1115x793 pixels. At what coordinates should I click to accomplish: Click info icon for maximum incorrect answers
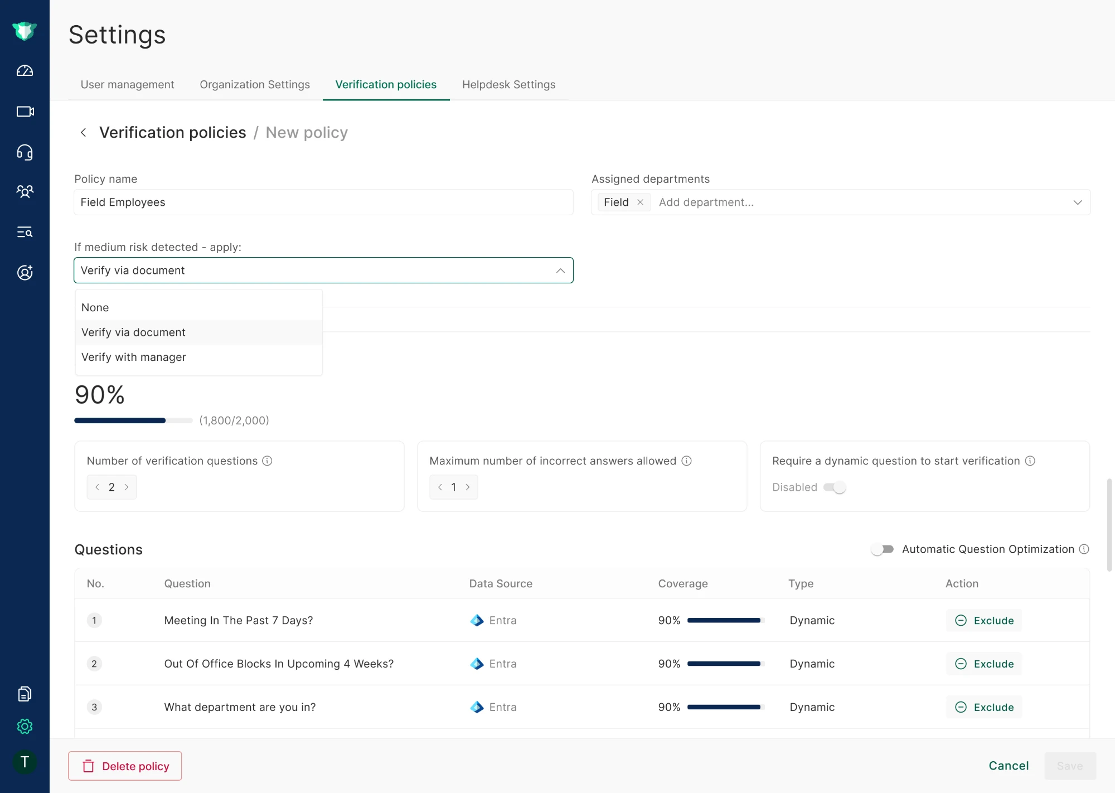pos(686,461)
